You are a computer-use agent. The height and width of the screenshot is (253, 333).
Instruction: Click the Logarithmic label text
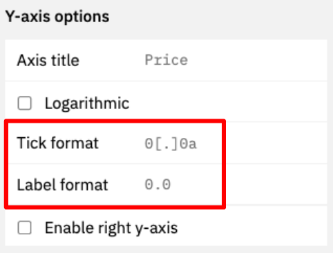pos(87,103)
